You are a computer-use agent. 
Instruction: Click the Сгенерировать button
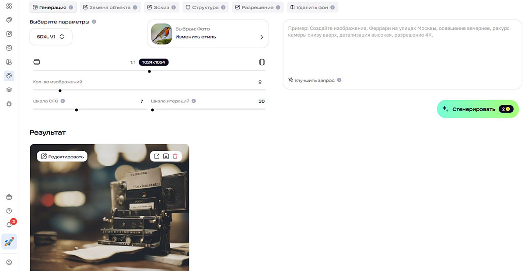(x=478, y=109)
